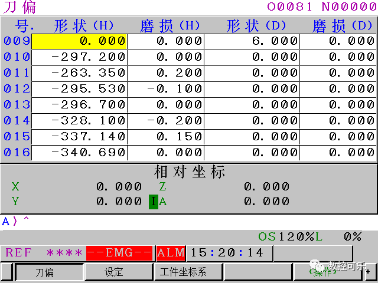The image size is (378, 283).
Task: Select the -328.100 cell in row 014
Action: [79, 121]
